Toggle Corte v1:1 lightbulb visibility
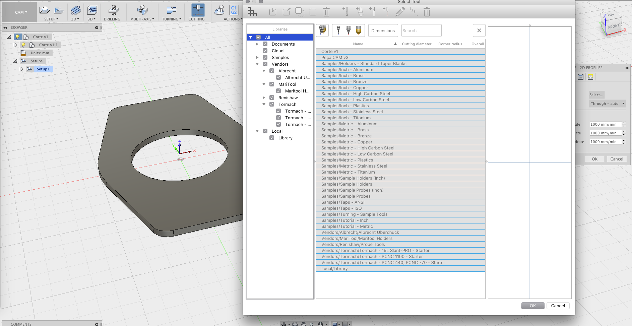Image resolution: width=632 pixels, height=326 pixels. click(x=23, y=45)
